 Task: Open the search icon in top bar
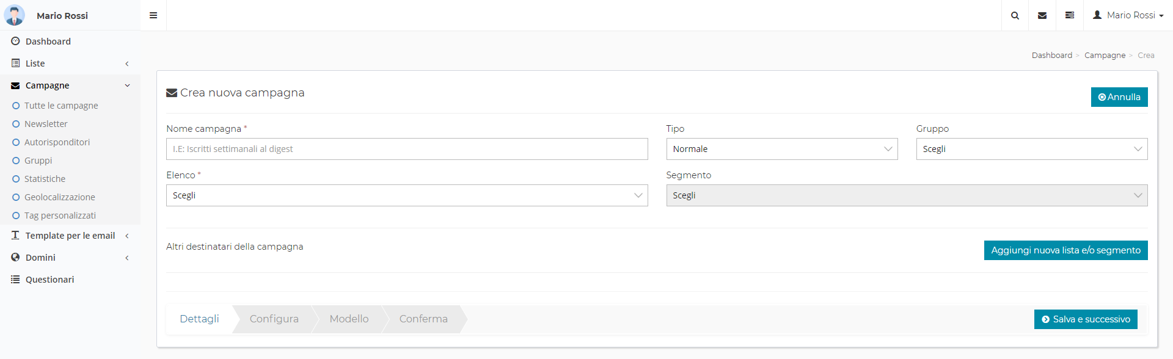click(x=1015, y=15)
